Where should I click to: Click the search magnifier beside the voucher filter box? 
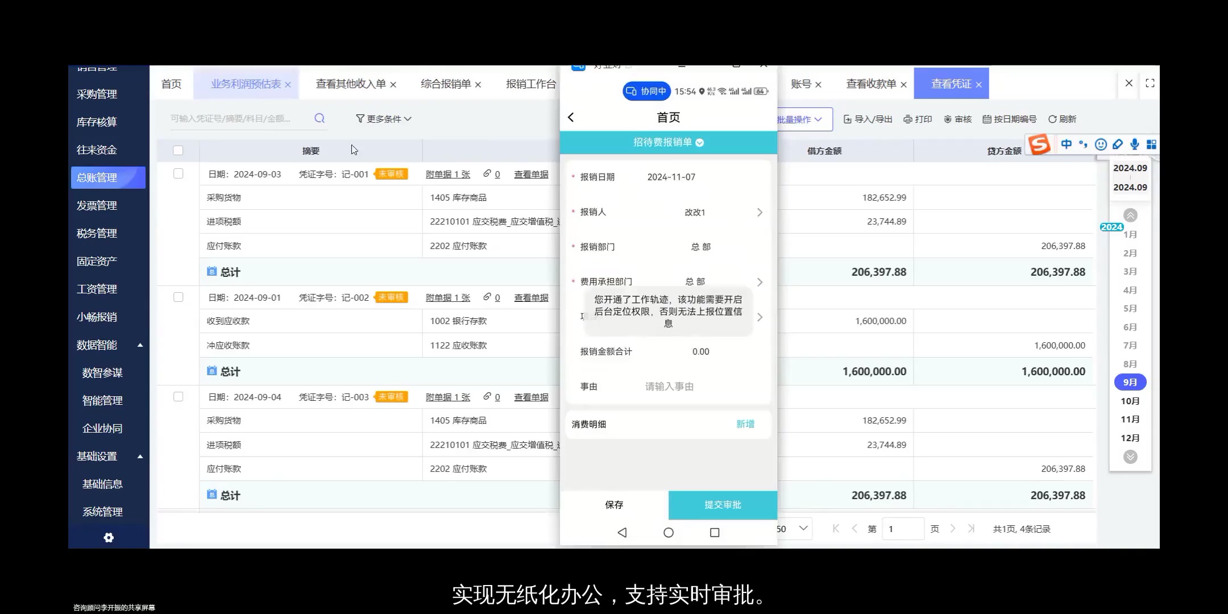pos(319,118)
